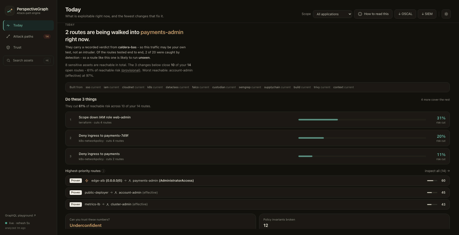Open the Underconfident trust card
Viewport: 459px width, 235px height.
(161, 222)
